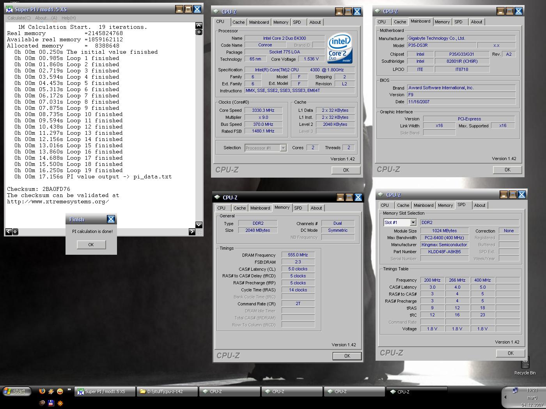Click Super PI horizontal scrollbar left arrow
Screen dimensions: 546x409
click(9, 232)
